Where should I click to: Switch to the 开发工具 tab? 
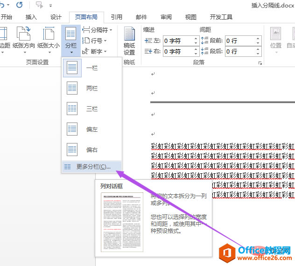click(221, 17)
